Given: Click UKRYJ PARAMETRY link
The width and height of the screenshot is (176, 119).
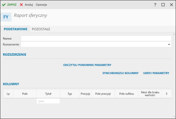Looking at the screenshot, I should pos(156,73).
